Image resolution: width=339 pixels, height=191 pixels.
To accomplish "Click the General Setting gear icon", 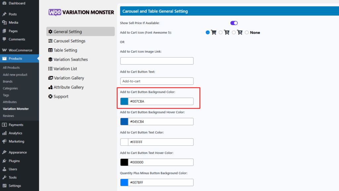I will click(x=50, y=31).
